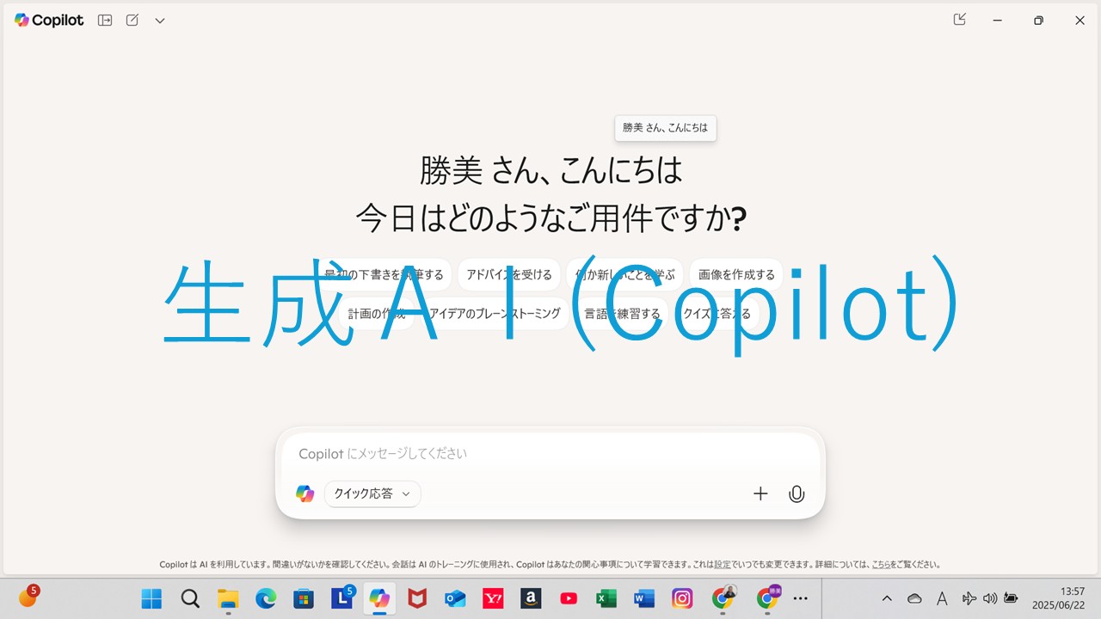Expand the chevron next to new chat
Screen dimensions: 1101x619
(160, 21)
